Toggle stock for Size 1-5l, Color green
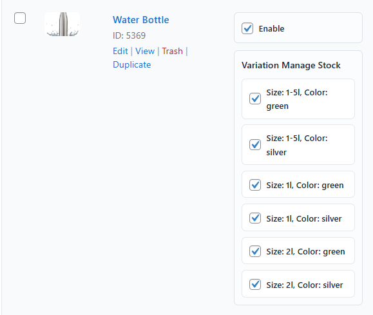 pyautogui.click(x=255, y=99)
